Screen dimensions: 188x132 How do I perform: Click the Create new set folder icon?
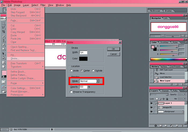click(166, 126)
